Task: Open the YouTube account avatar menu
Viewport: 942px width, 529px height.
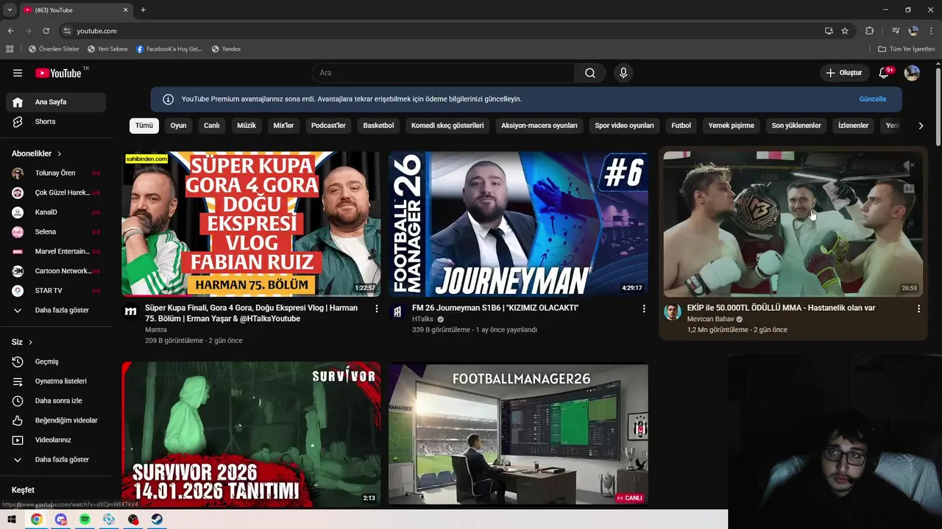Action: (912, 73)
